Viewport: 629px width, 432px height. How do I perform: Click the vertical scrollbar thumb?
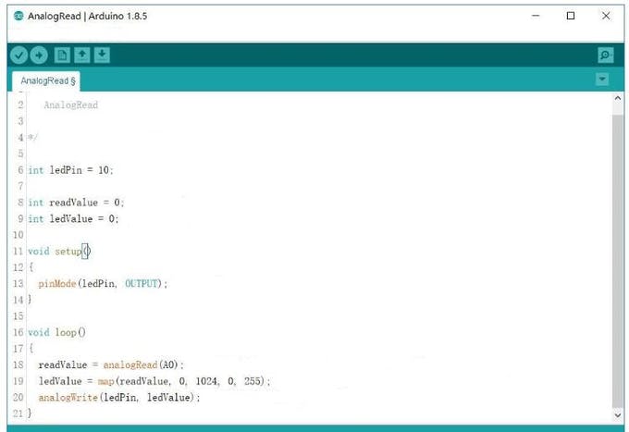[617, 261]
